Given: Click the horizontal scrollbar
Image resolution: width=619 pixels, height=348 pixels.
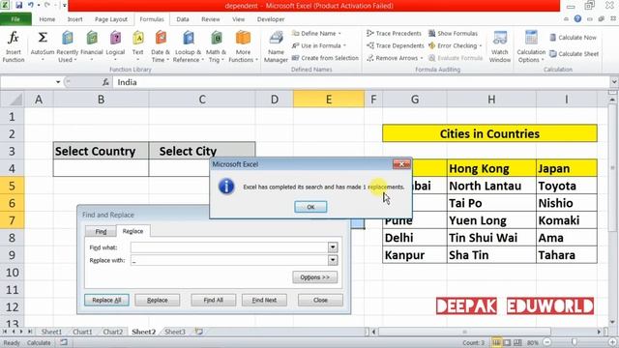Looking at the screenshot, I should click(x=464, y=332).
